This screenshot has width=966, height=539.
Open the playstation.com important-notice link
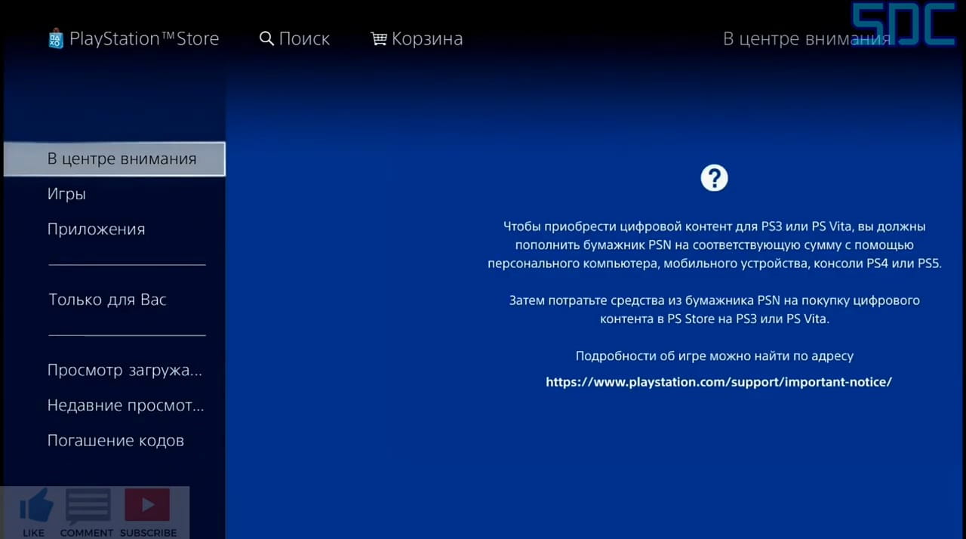coord(718,382)
